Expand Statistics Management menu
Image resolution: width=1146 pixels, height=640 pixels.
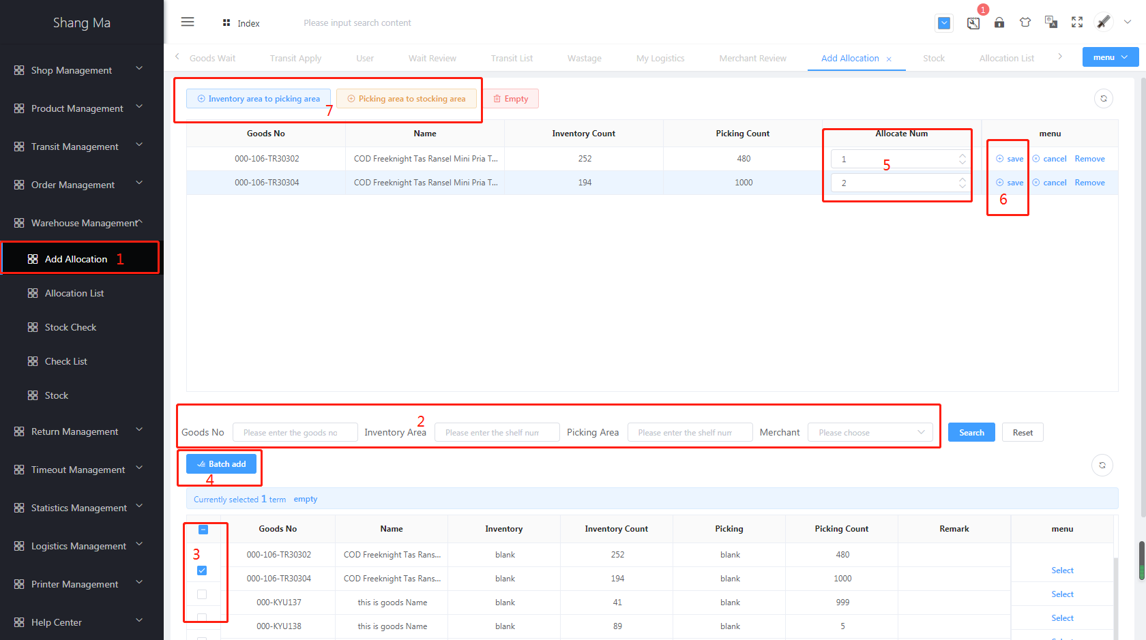[x=139, y=506]
